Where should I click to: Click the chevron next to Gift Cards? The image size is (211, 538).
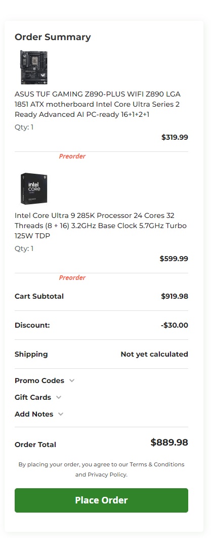click(x=59, y=397)
